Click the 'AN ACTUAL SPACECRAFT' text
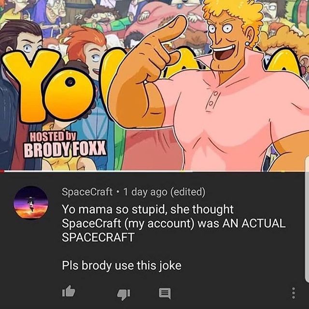The height and width of the screenshot is (309, 309). coord(173,230)
